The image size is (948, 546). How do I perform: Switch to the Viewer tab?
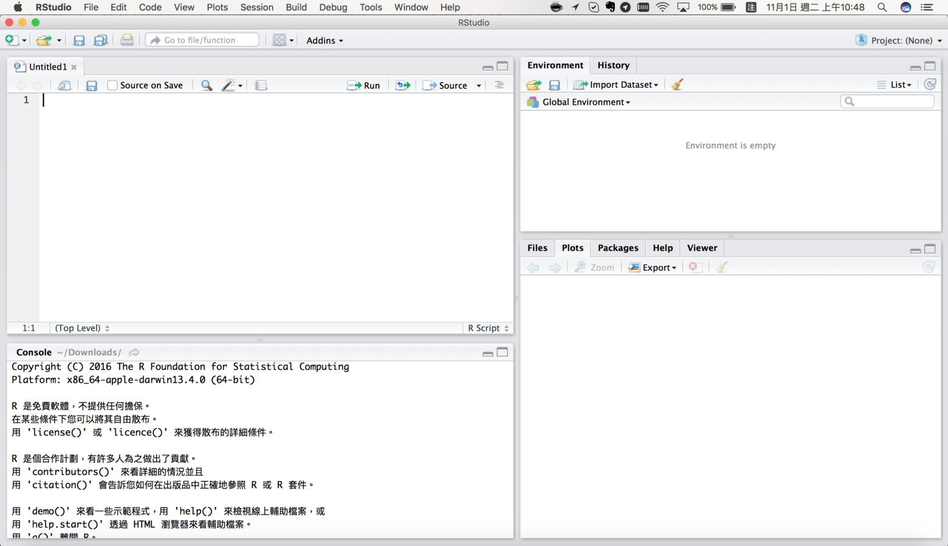click(x=702, y=248)
